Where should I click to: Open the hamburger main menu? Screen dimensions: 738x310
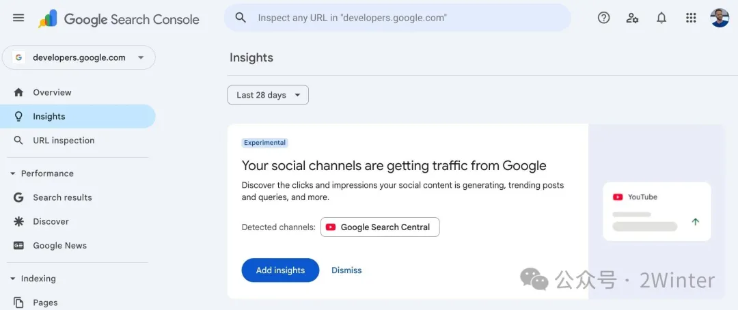pos(18,18)
